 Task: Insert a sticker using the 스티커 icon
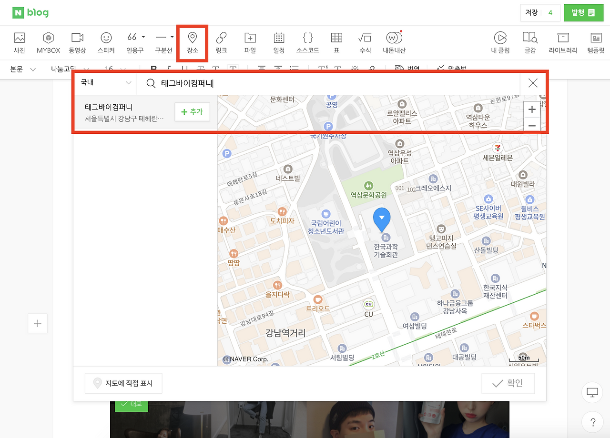(106, 42)
